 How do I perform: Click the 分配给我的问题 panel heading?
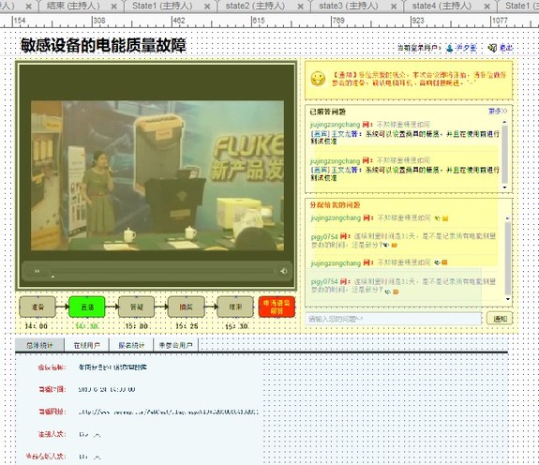click(x=335, y=204)
